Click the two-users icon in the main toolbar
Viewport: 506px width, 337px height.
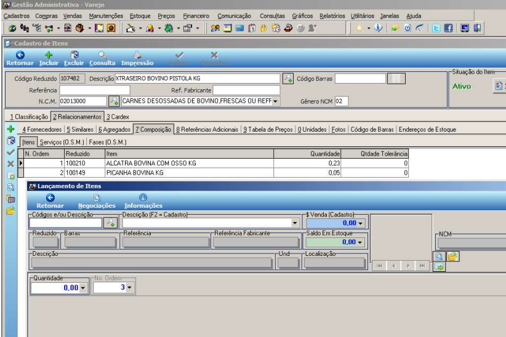[215, 28]
